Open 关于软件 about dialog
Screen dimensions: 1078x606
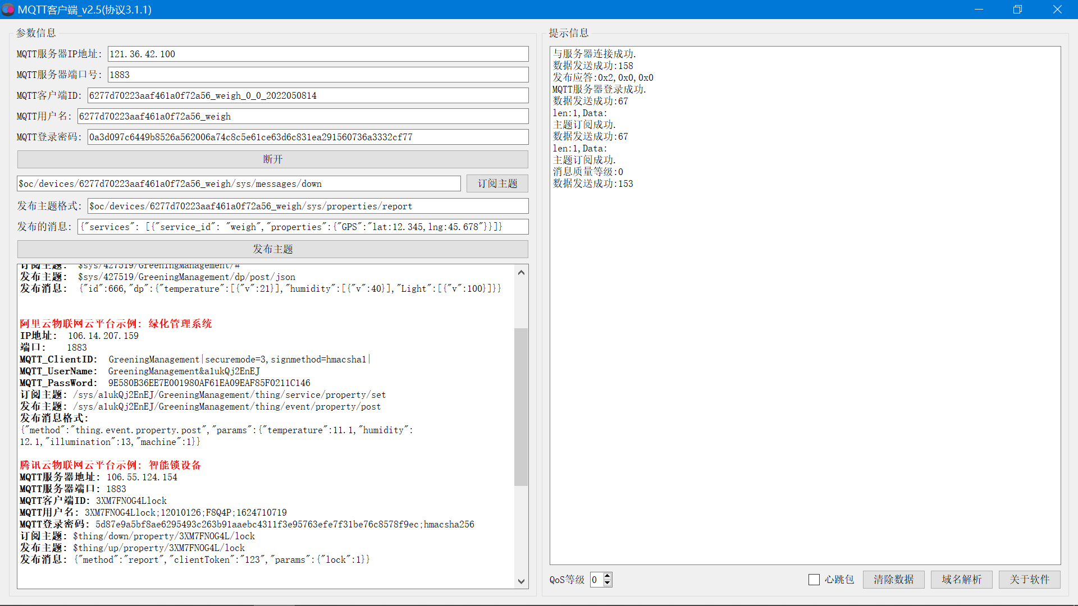click(1029, 580)
